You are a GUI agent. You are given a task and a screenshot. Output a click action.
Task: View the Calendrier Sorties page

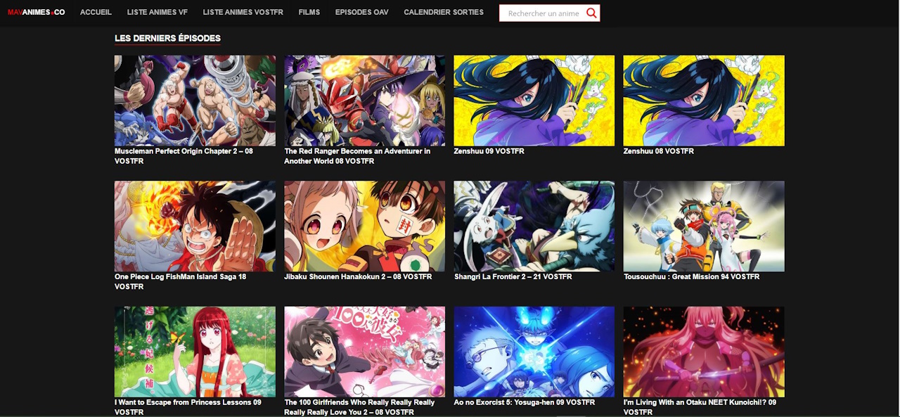[x=443, y=12]
